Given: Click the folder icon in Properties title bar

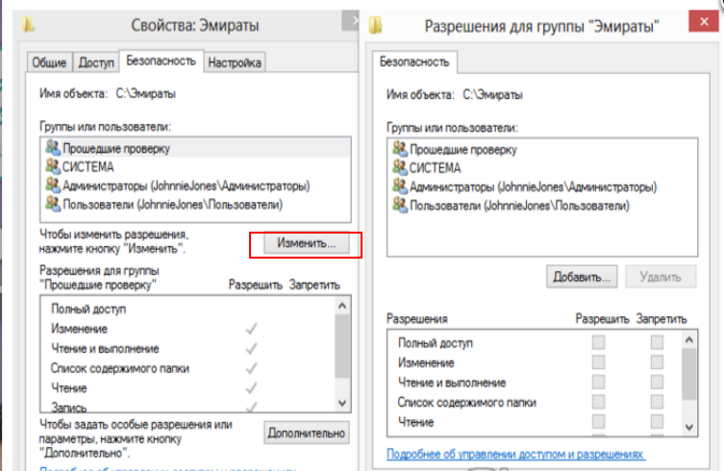Looking at the screenshot, I should pos(28,24).
